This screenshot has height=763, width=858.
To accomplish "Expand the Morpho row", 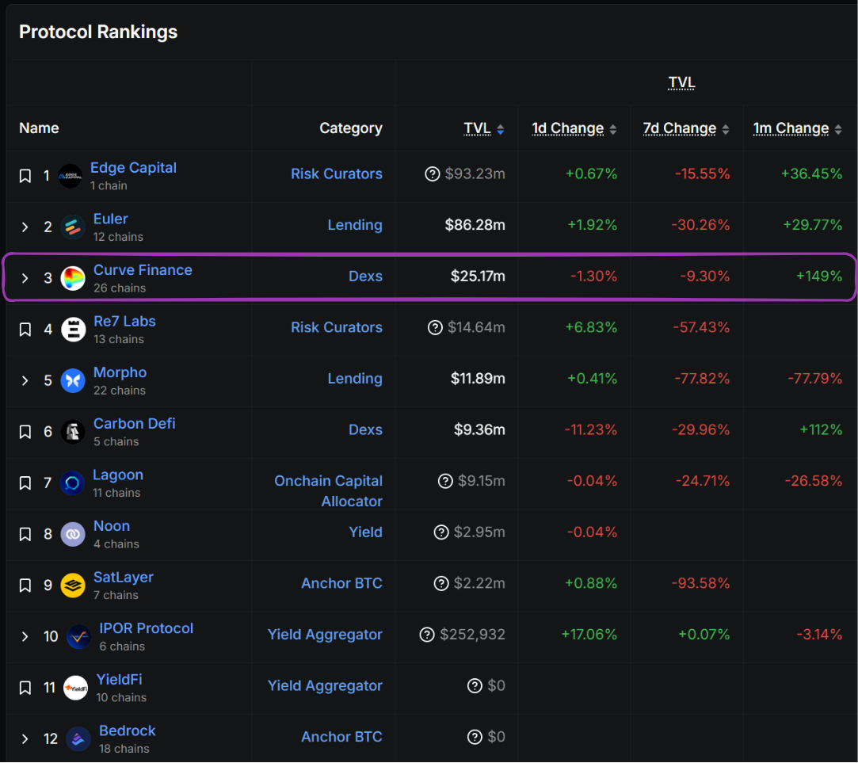I will (x=25, y=380).
